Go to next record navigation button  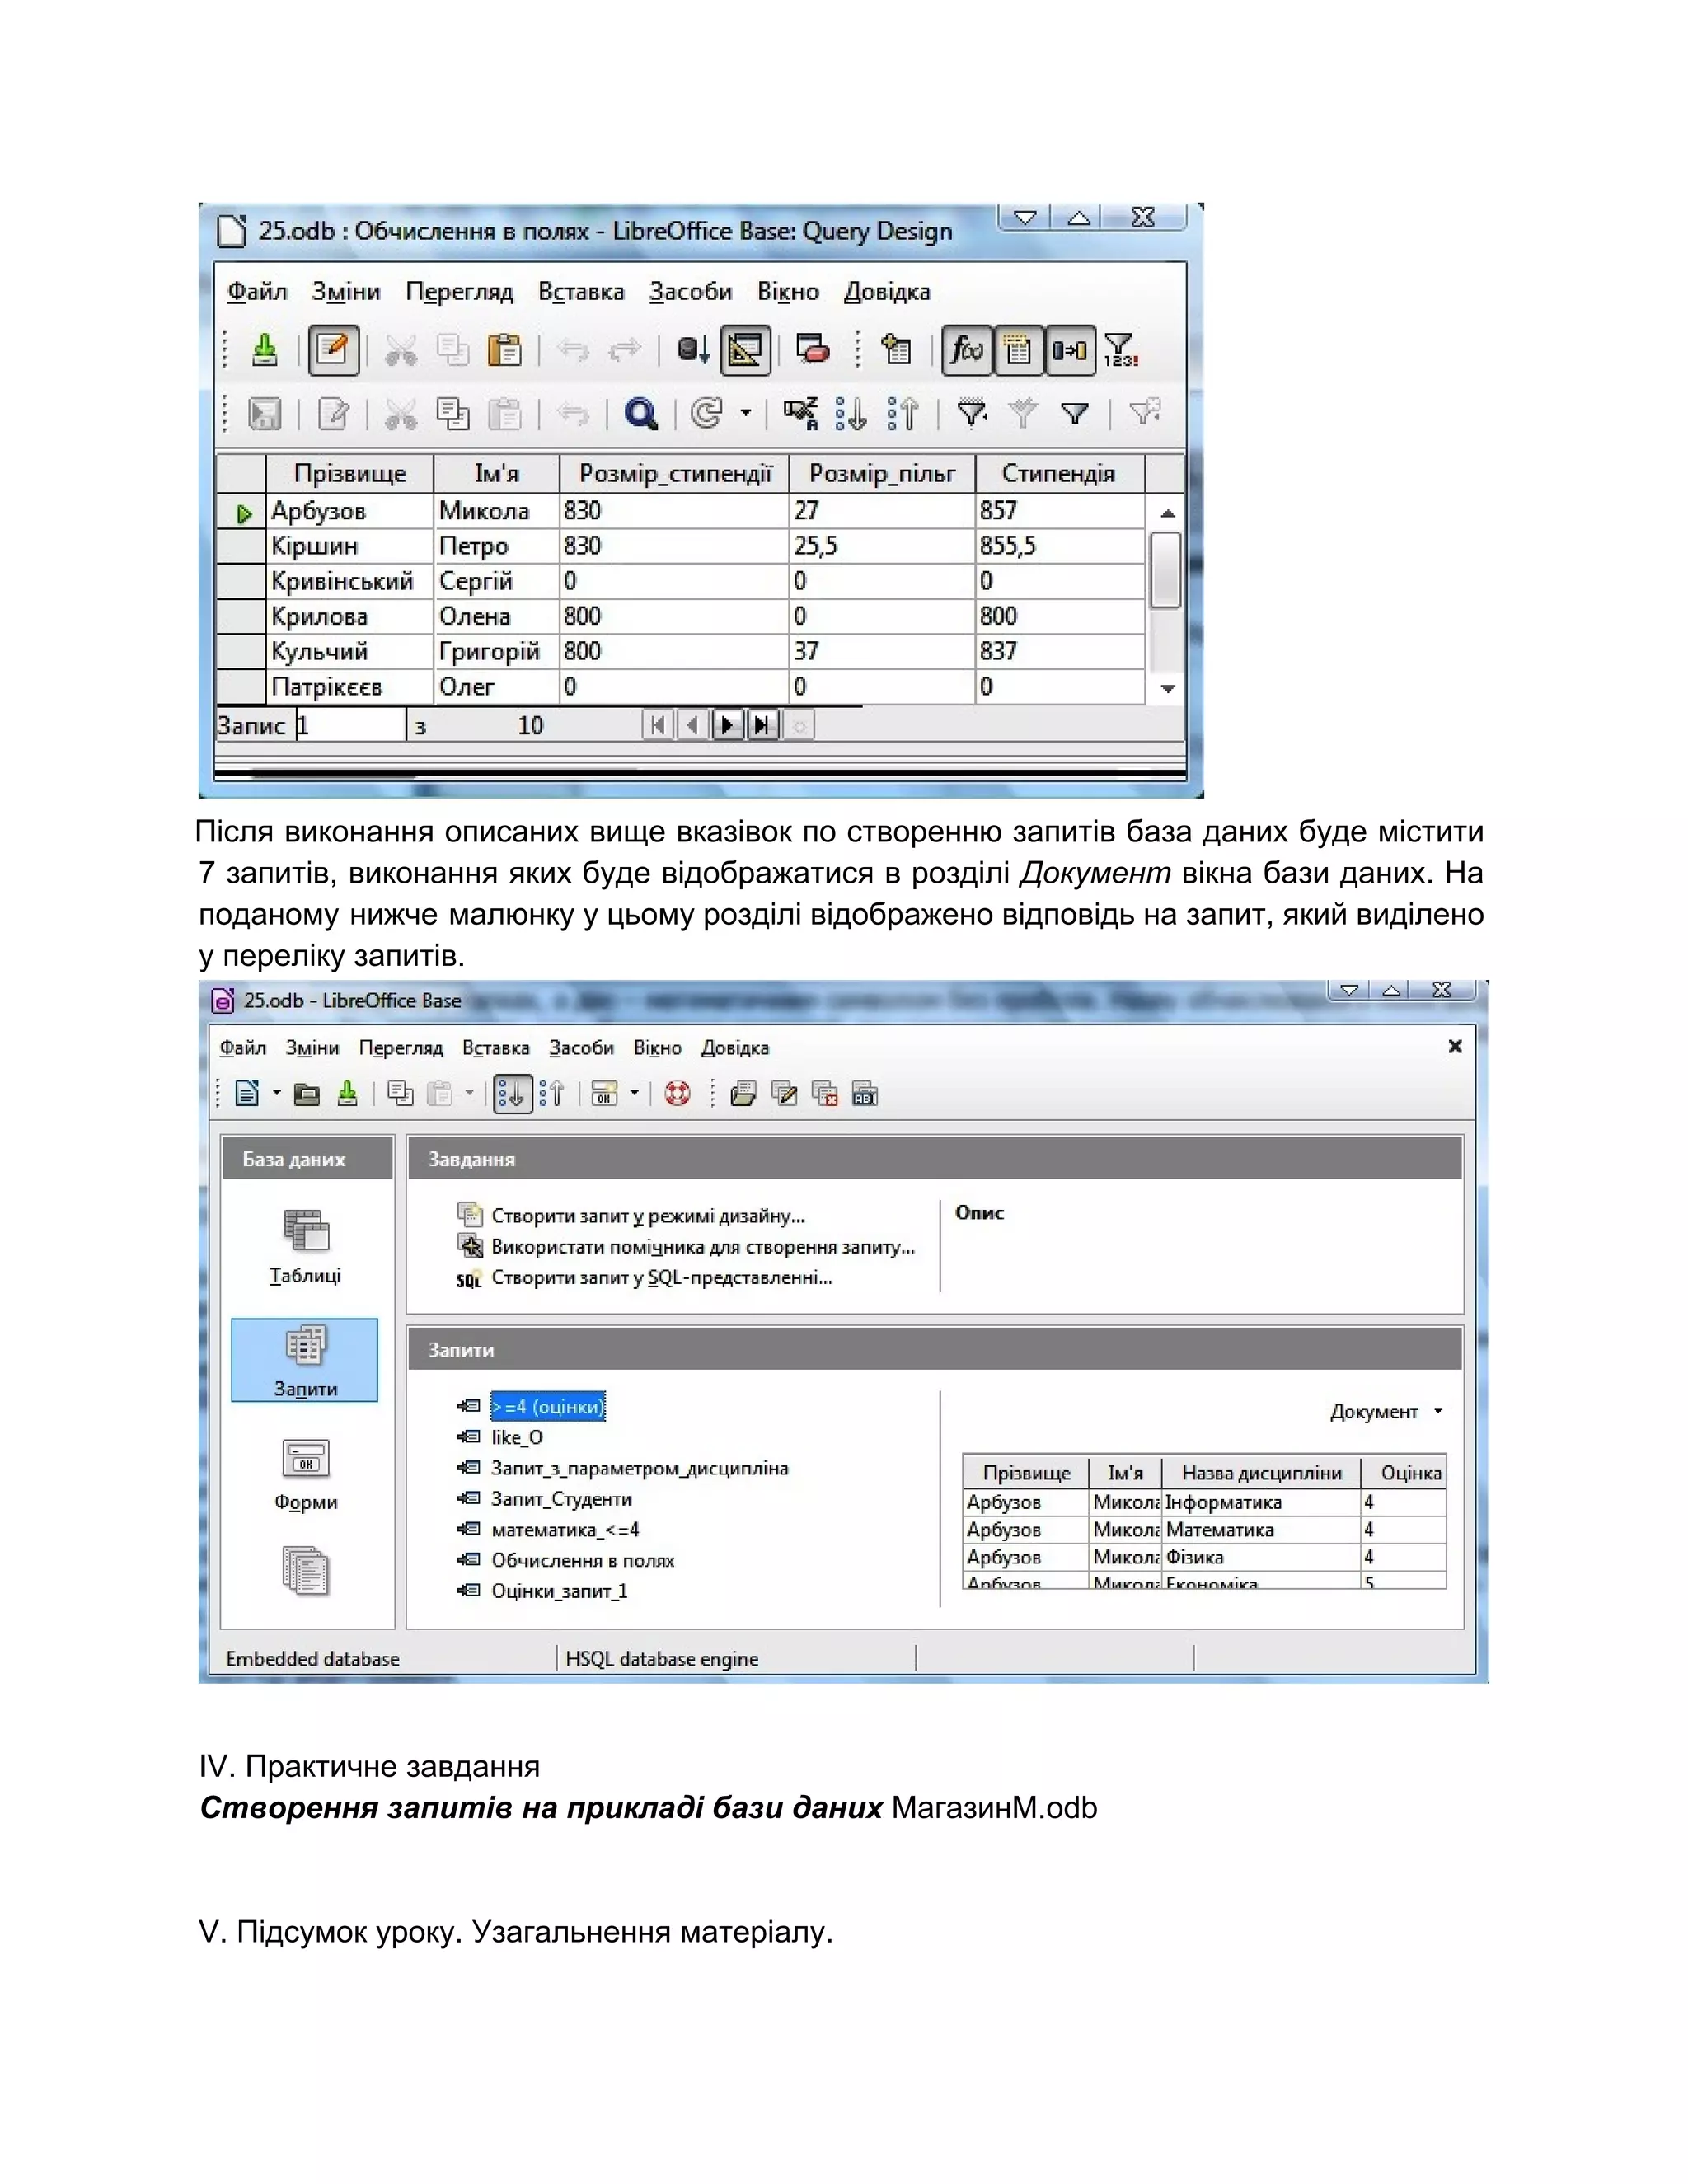tap(727, 725)
